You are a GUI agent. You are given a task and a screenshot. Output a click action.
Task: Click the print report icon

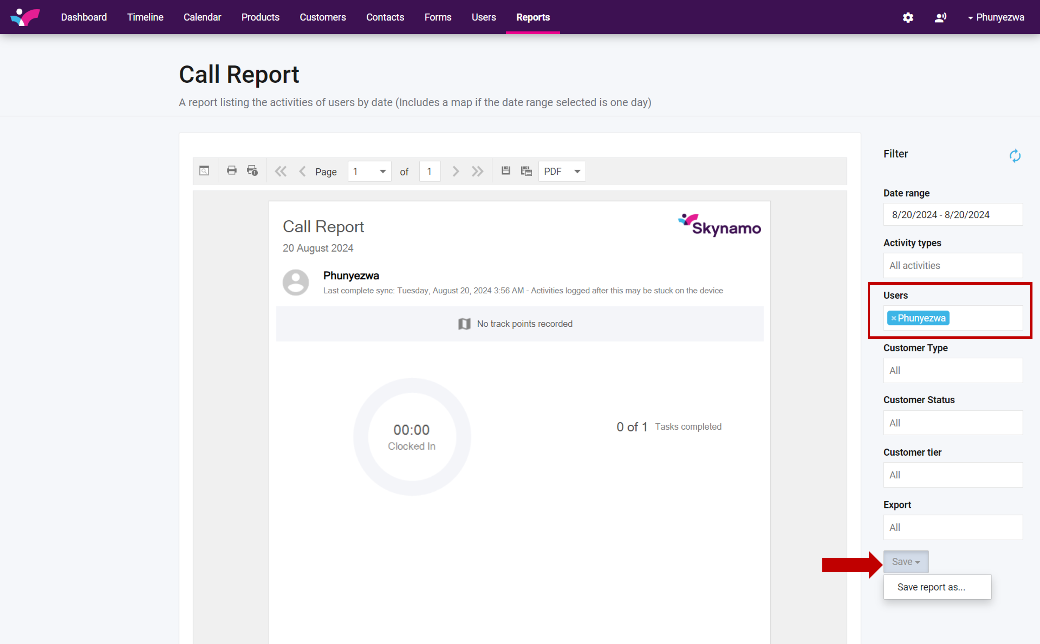(x=231, y=171)
